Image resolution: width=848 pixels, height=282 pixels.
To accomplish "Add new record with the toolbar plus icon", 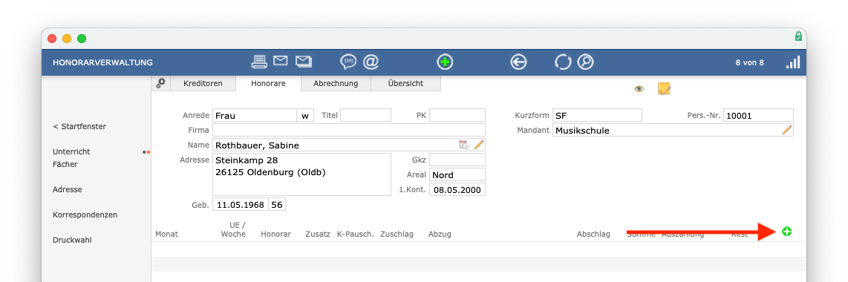I will pos(445,62).
